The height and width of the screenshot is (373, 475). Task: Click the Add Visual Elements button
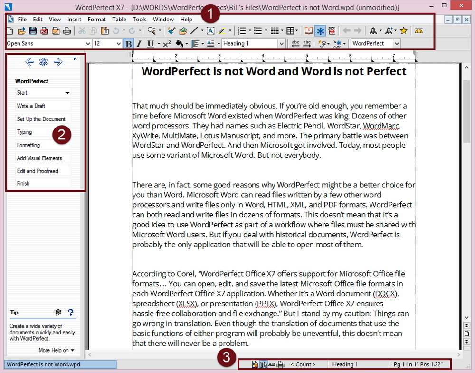(43, 158)
